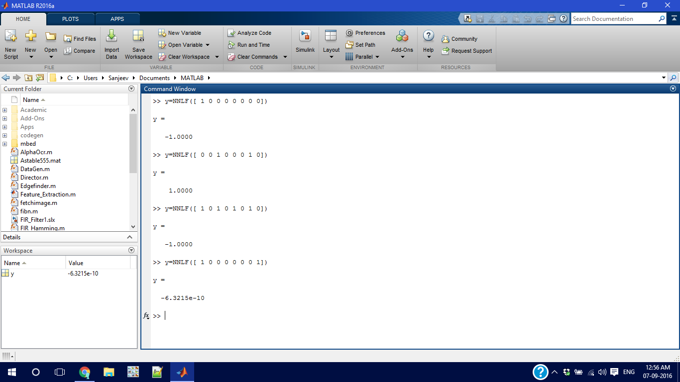Click the fx function browser icon

click(x=146, y=316)
